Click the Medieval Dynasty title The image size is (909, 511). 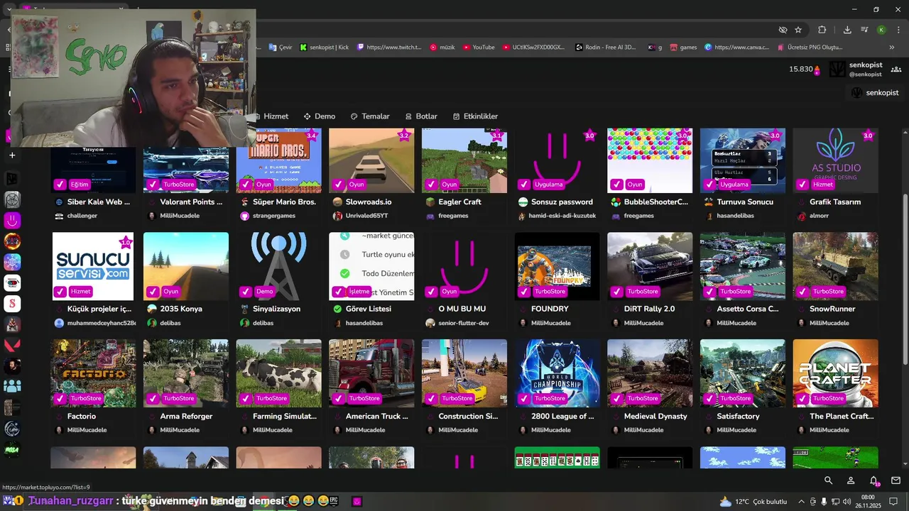(x=655, y=417)
